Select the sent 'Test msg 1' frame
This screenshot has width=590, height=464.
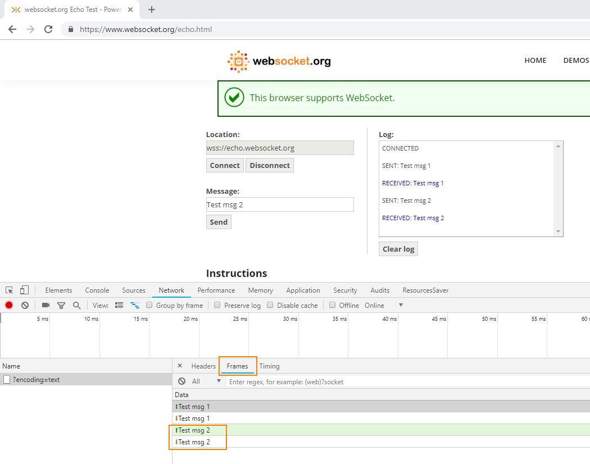pyautogui.click(x=381, y=407)
